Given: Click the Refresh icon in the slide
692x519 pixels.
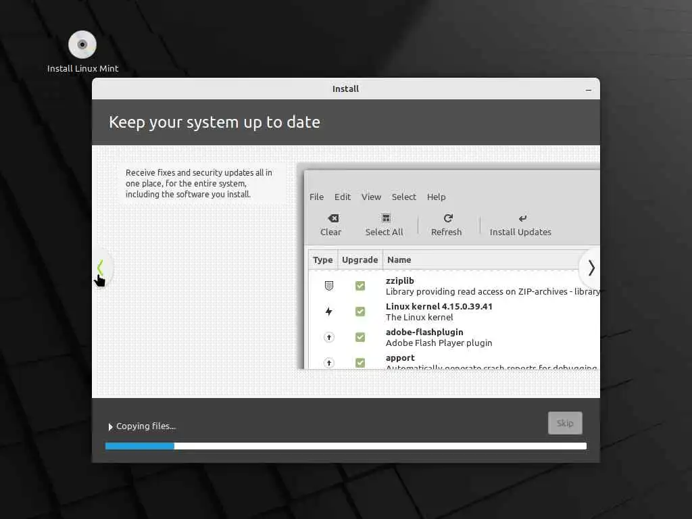Looking at the screenshot, I should pyautogui.click(x=448, y=218).
